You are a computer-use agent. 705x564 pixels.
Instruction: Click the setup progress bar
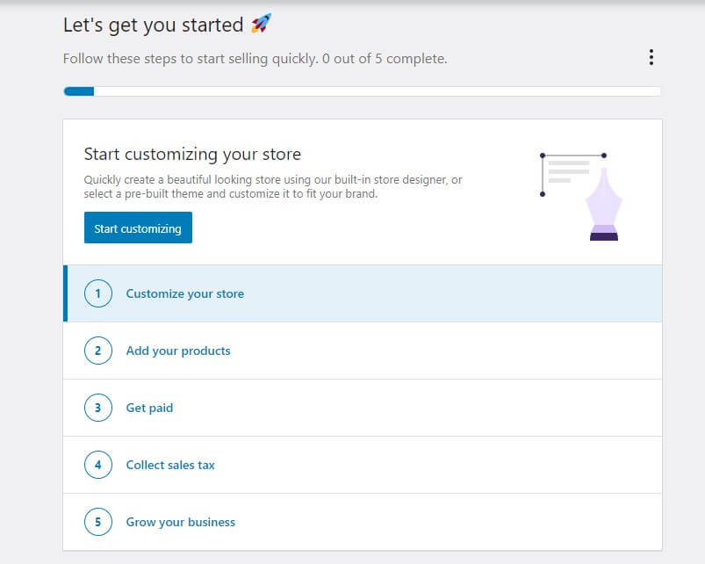coord(363,91)
